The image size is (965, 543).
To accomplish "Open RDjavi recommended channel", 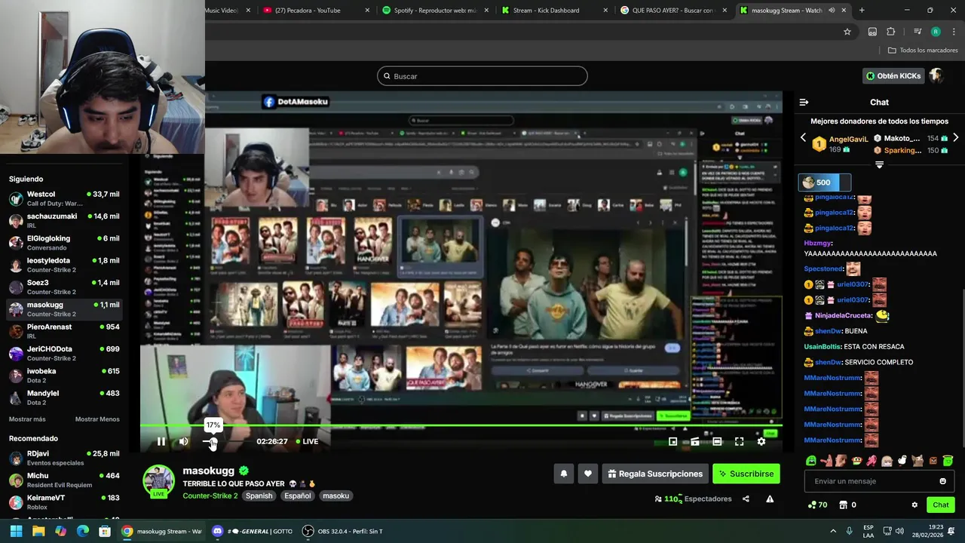I will [64, 458].
